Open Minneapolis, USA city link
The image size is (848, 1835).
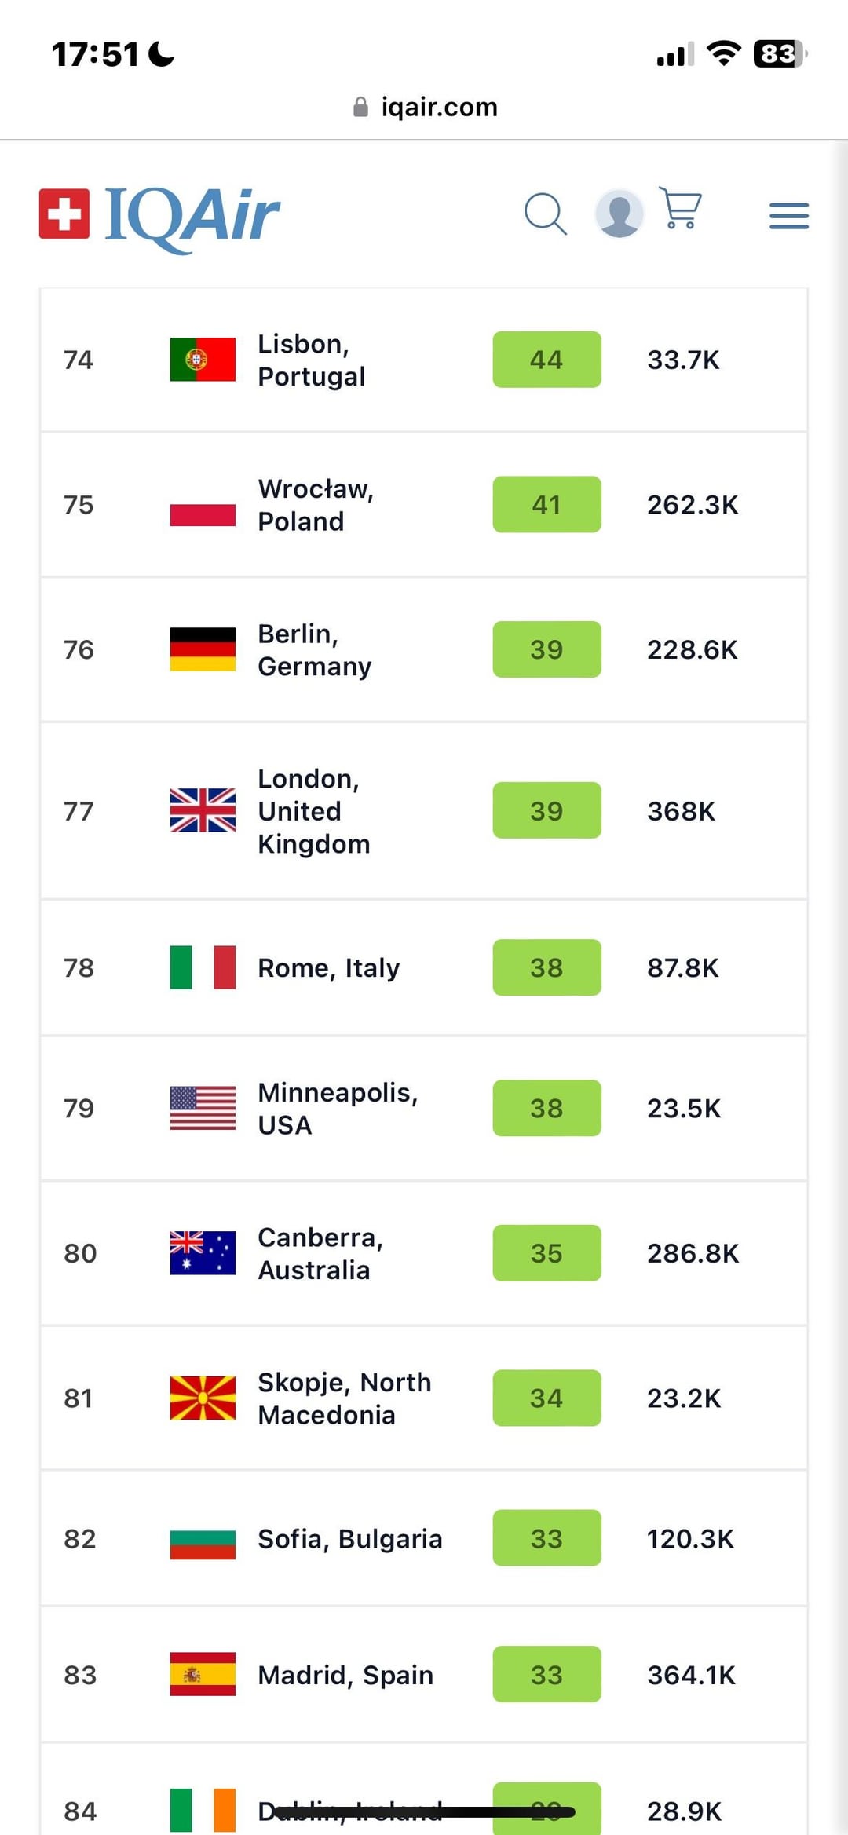pyautogui.click(x=338, y=1109)
